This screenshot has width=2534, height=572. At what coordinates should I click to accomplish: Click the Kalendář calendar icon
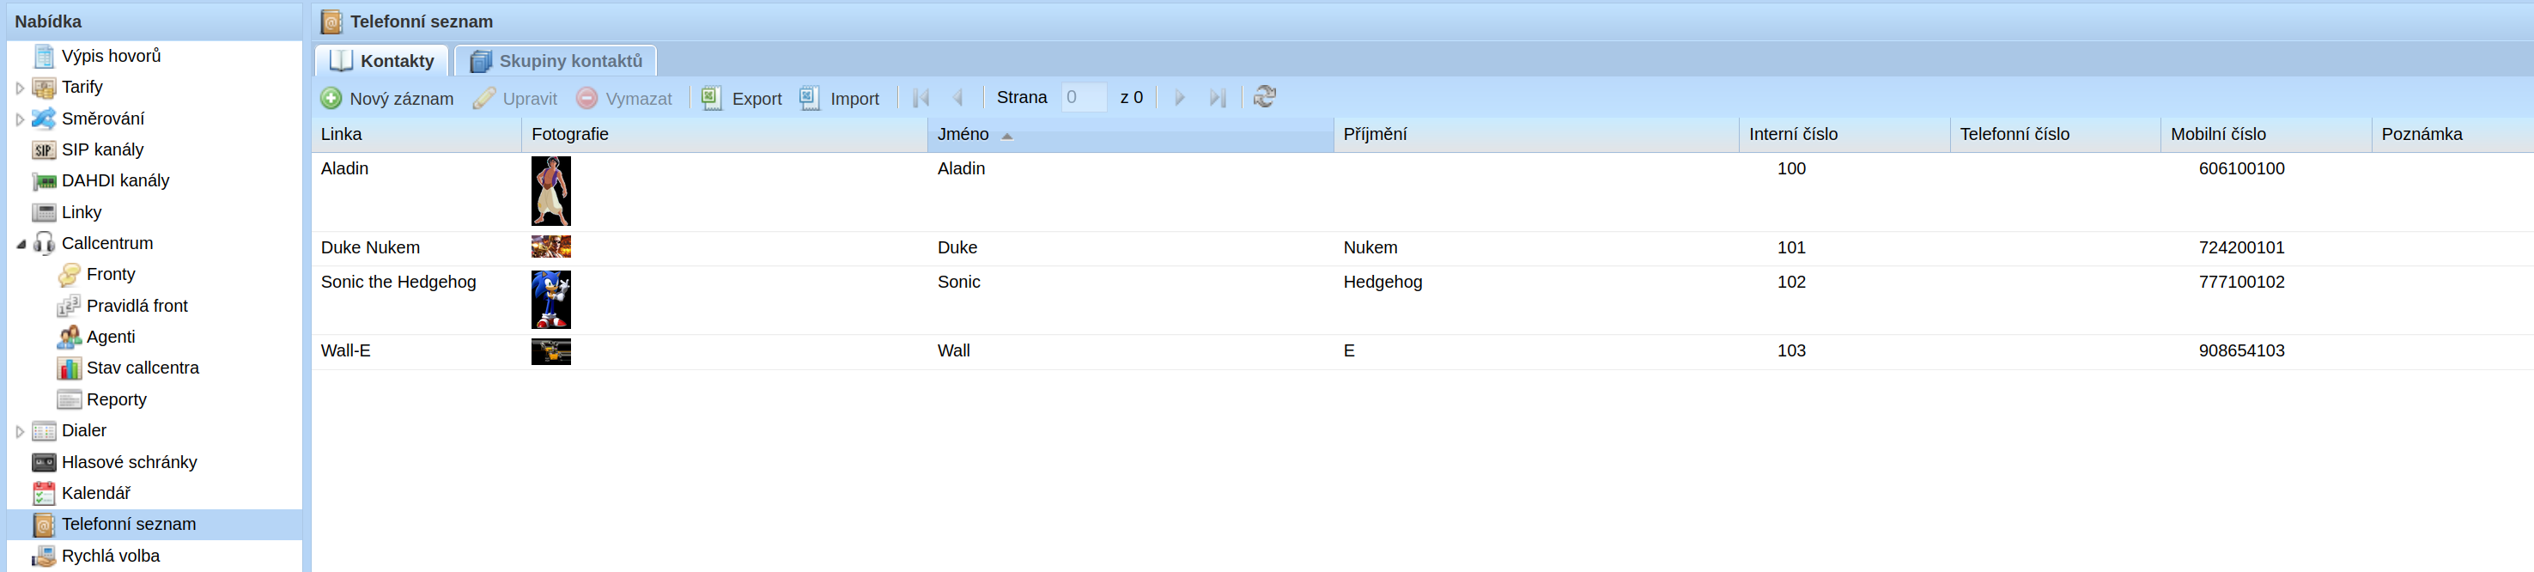(45, 493)
